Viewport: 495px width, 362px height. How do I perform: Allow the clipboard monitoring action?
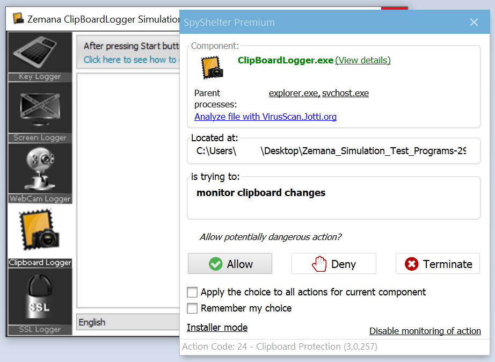230,264
